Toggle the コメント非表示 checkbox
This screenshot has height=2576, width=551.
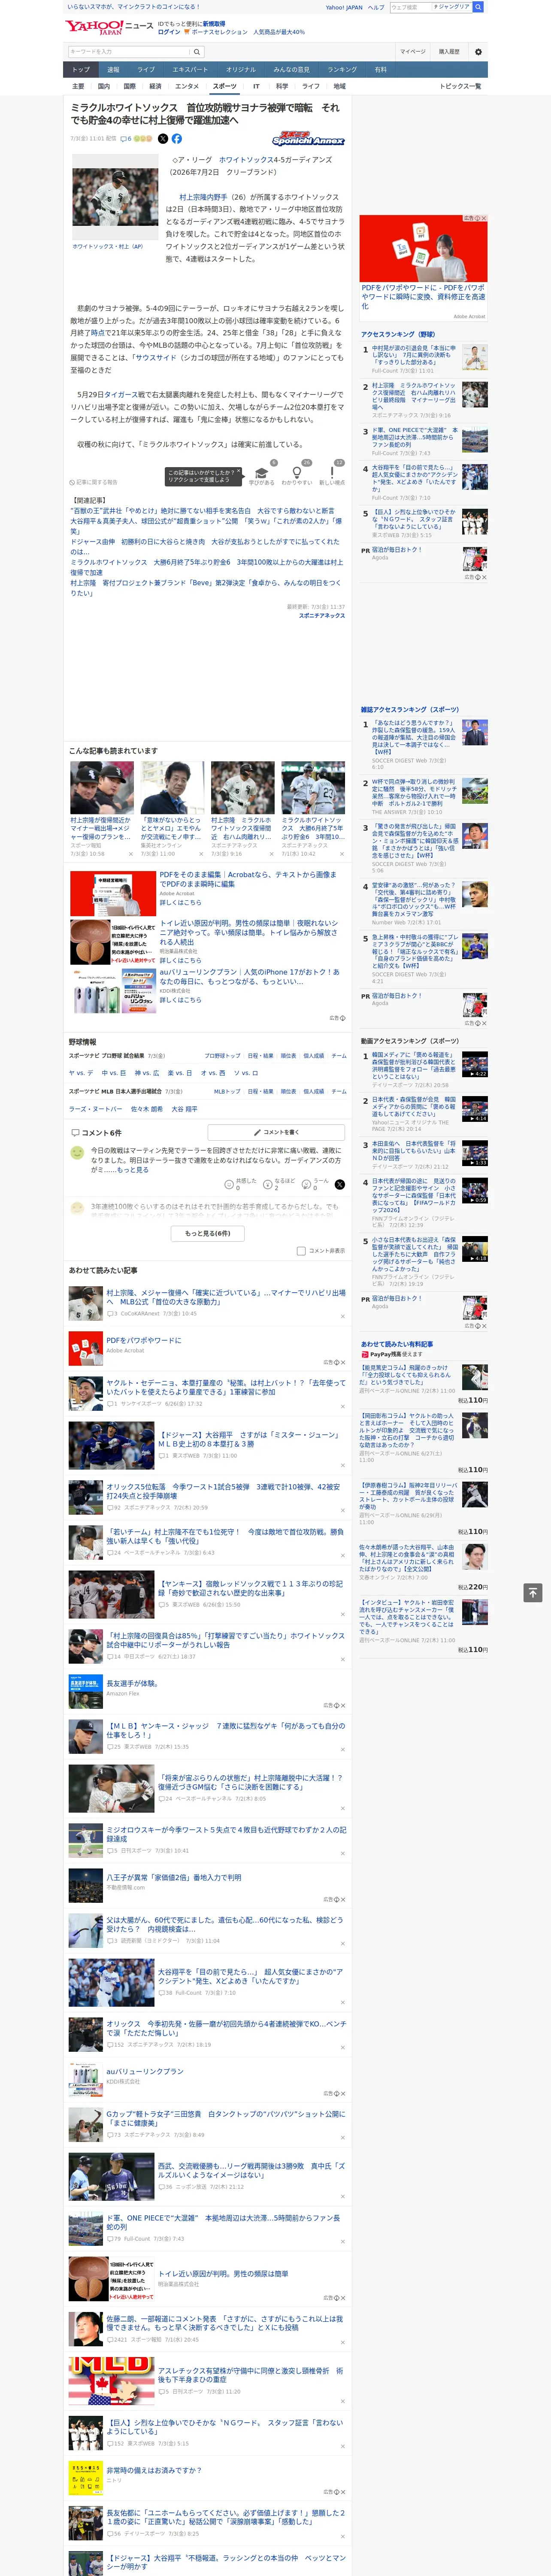[301, 1251]
